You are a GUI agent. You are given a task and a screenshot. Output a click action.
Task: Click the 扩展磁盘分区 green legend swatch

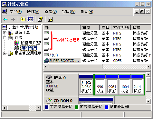tap(76, 107)
